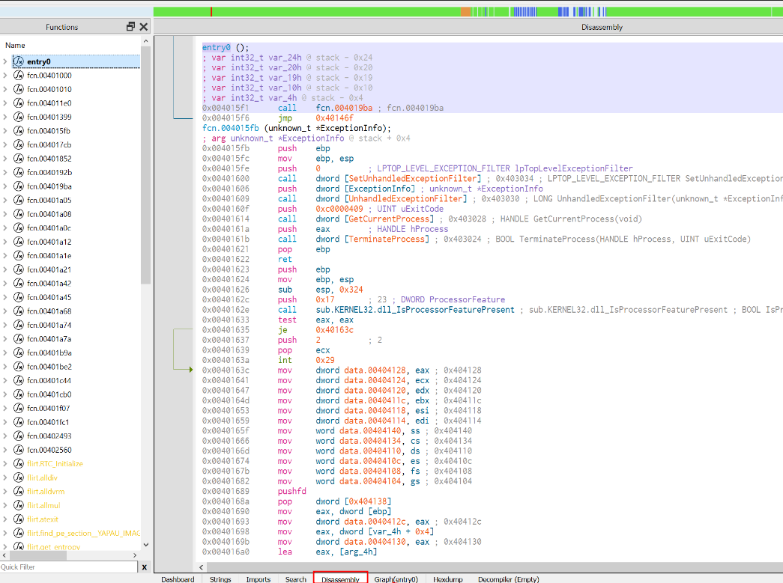Expand the entry0 function tree item
The height and width of the screenshot is (583, 783).
(5, 61)
